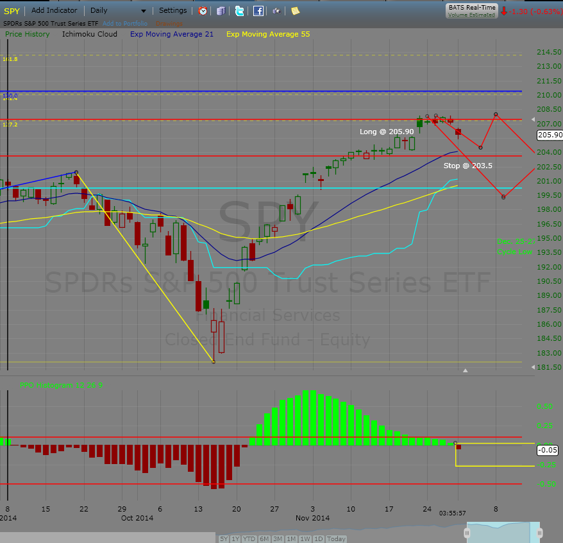Viewport: 563px width, 543px height.
Task: Select the Ichimoku Cloud indicator label
Action: (x=90, y=34)
